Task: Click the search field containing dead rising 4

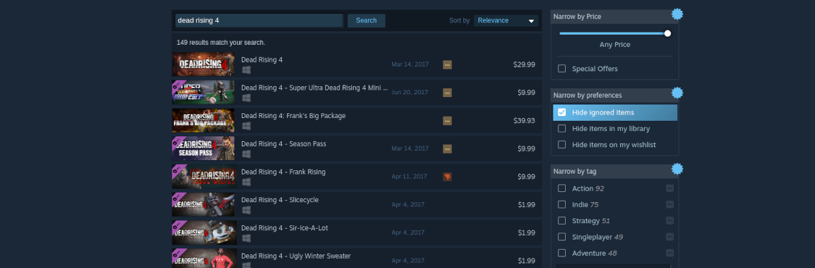Action: pyautogui.click(x=259, y=20)
